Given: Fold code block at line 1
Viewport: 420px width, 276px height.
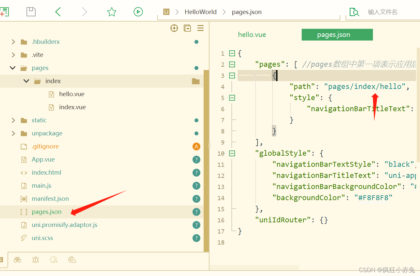Looking at the screenshot, I should point(232,53).
